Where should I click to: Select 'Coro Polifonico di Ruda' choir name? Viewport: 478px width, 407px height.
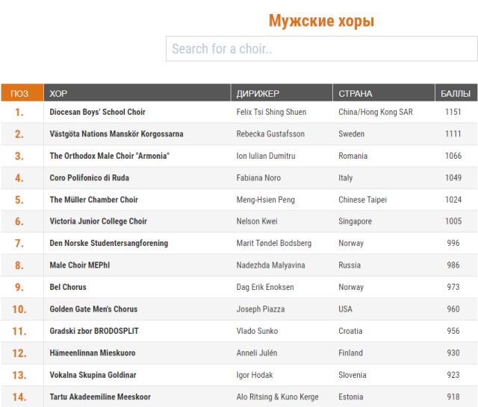click(x=90, y=177)
